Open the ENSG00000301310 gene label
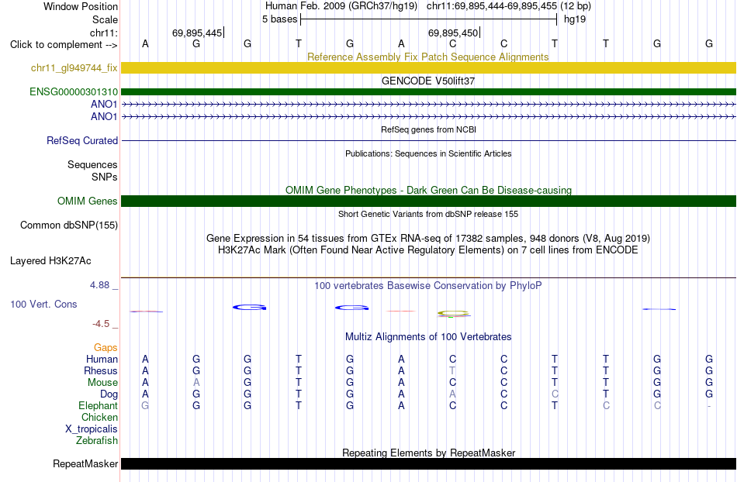This screenshot has width=737, height=482. point(74,92)
